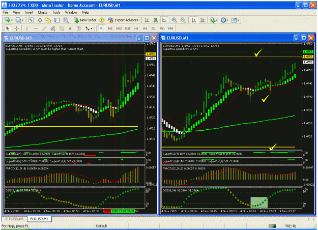
Task: Toggle Chart Shift icon
Action: (x=203, y=20)
